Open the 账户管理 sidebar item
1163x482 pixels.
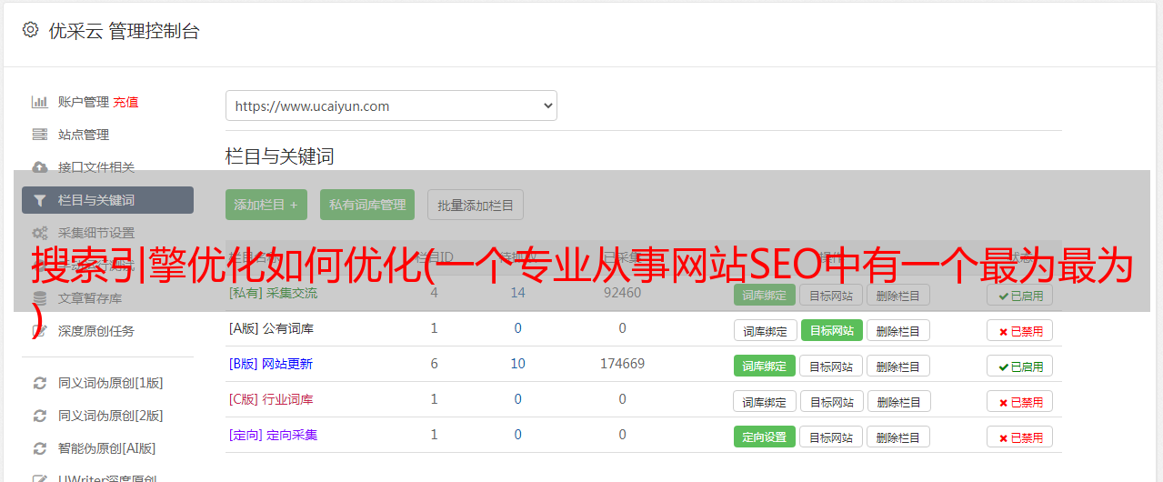click(84, 102)
